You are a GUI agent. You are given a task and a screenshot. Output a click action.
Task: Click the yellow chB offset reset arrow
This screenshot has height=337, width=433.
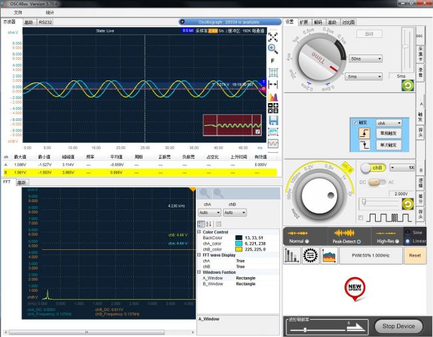tap(407, 204)
